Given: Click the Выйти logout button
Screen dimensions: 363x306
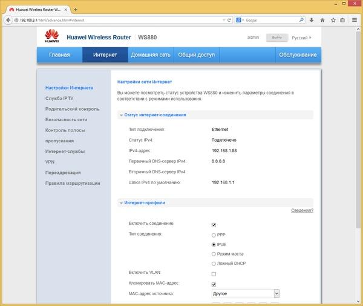Looking at the screenshot, I should [277, 38].
